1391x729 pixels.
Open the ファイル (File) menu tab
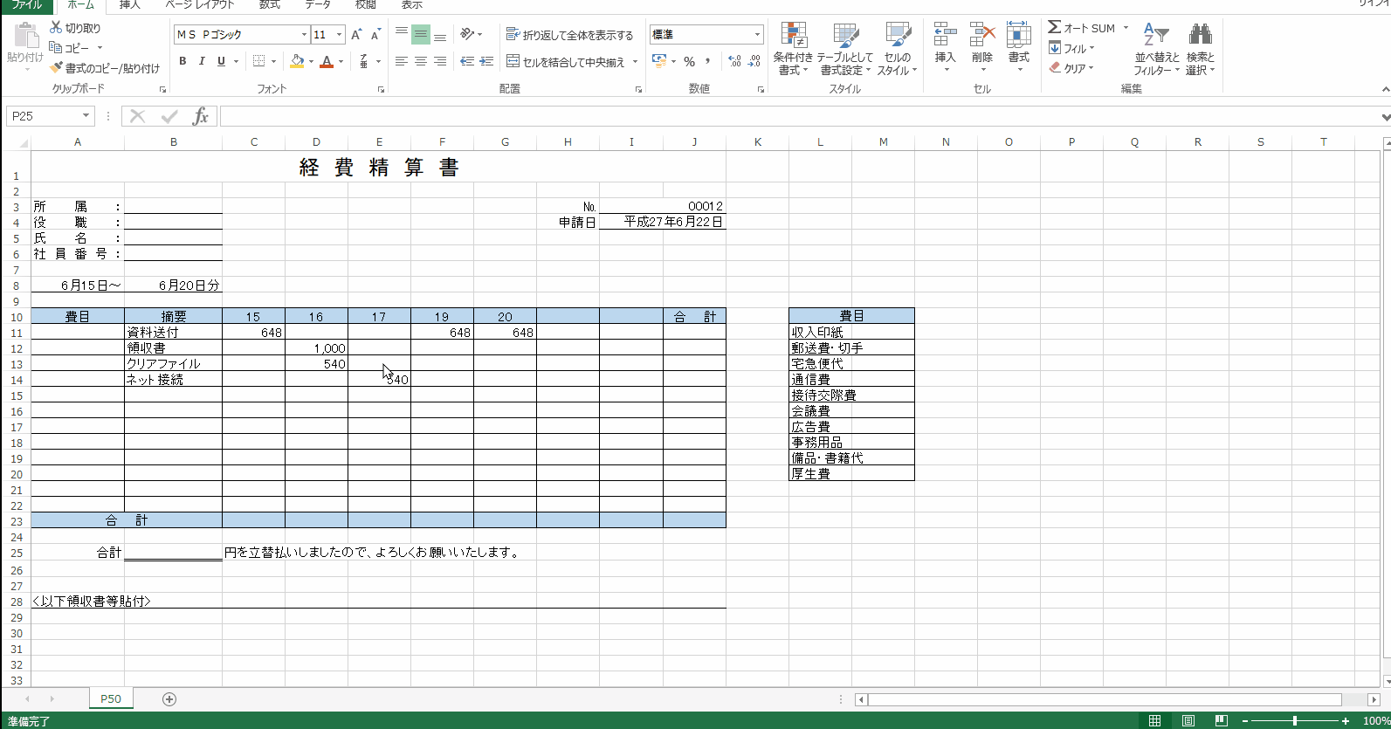[x=26, y=5]
